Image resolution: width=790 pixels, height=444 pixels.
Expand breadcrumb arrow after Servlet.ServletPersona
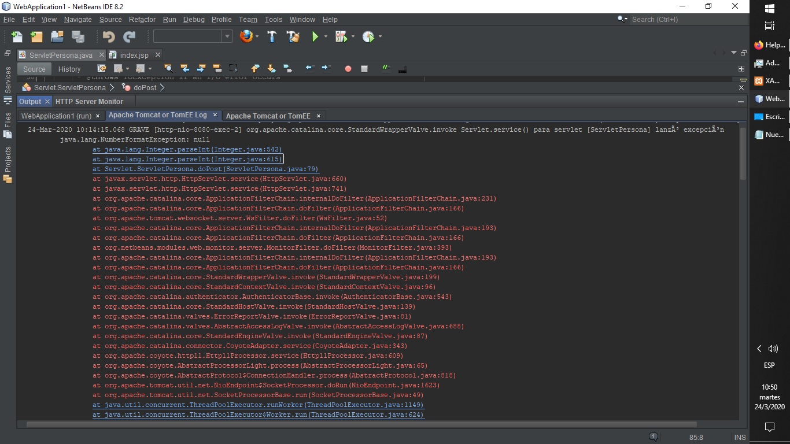[x=113, y=88]
